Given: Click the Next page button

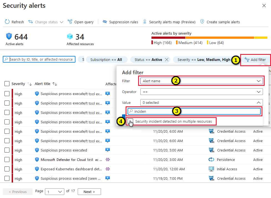Looking at the screenshot, I should pyautogui.click(x=89, y=191).
